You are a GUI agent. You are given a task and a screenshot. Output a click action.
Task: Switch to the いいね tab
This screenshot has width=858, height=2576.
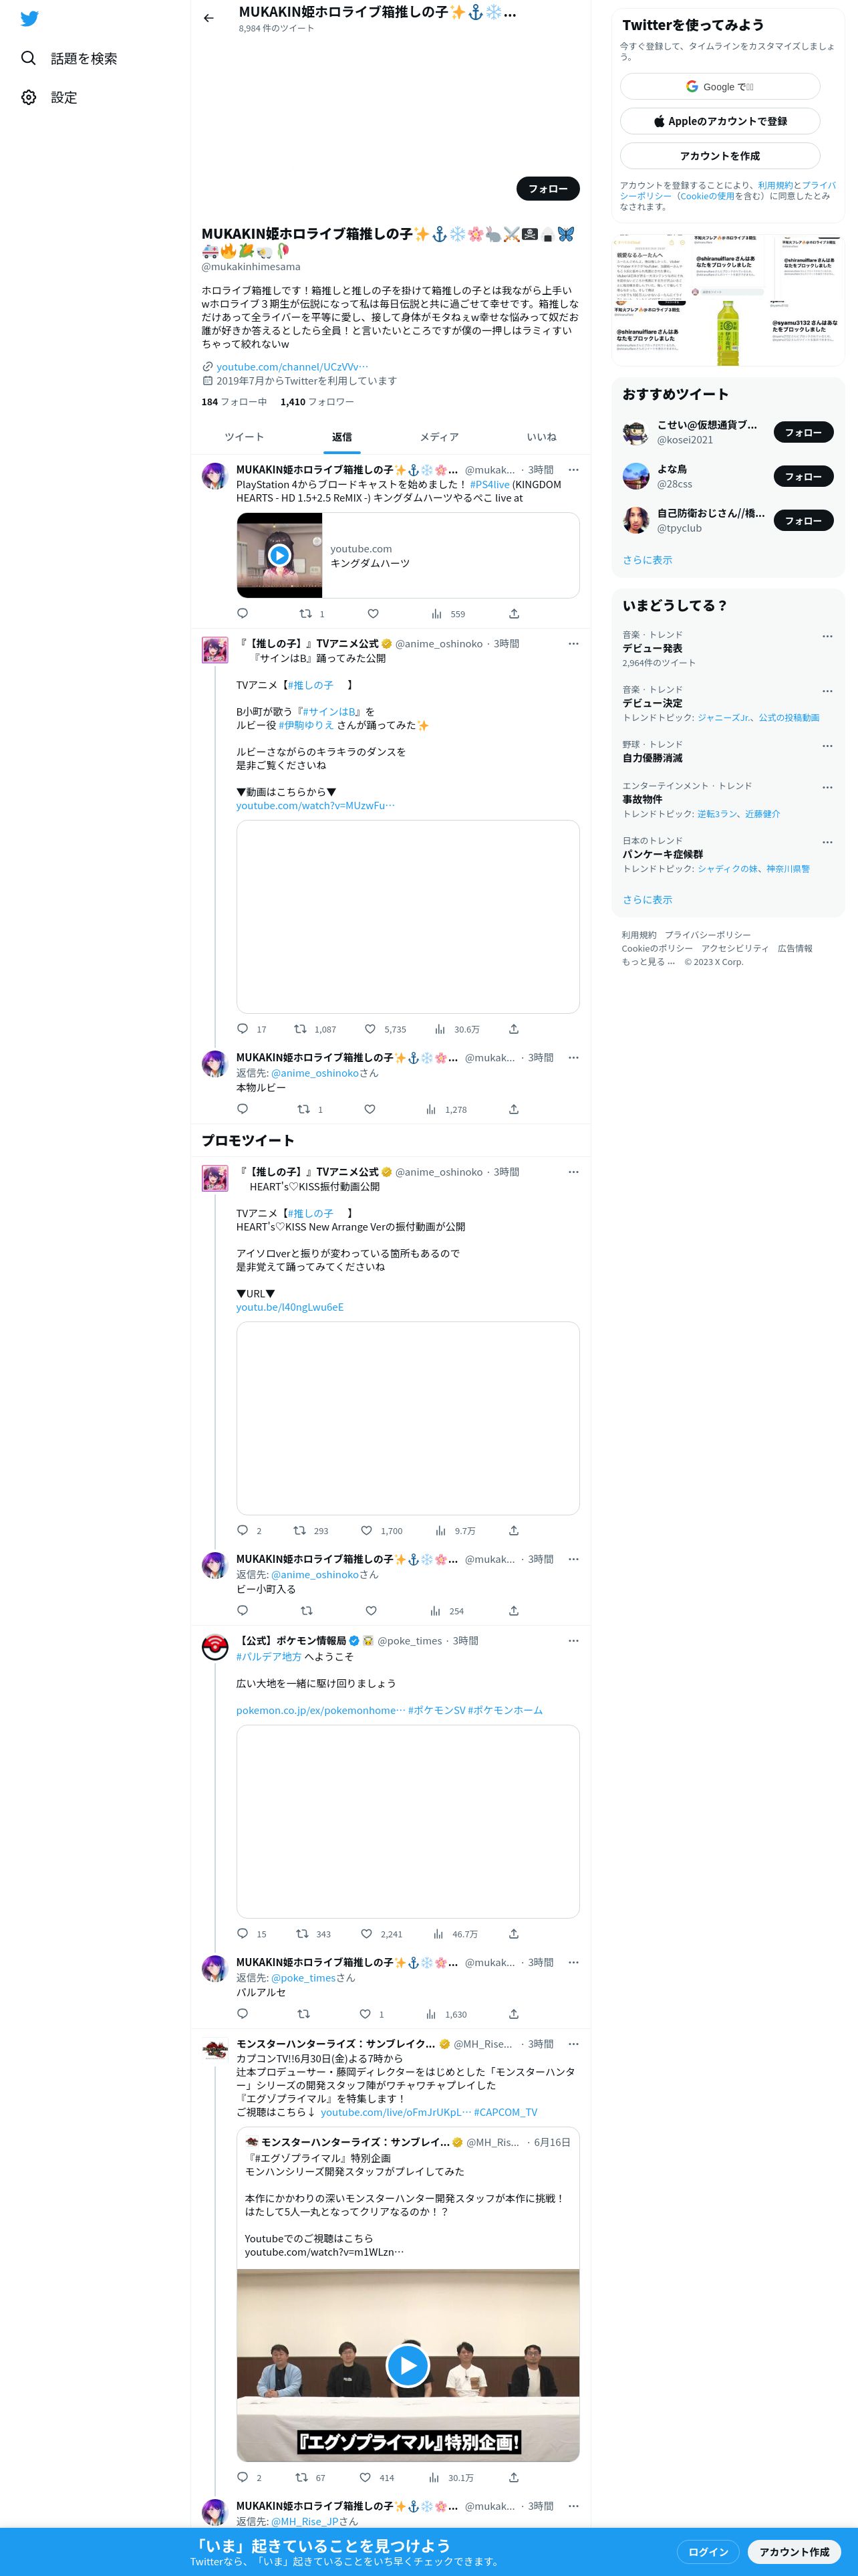[541, 437]
